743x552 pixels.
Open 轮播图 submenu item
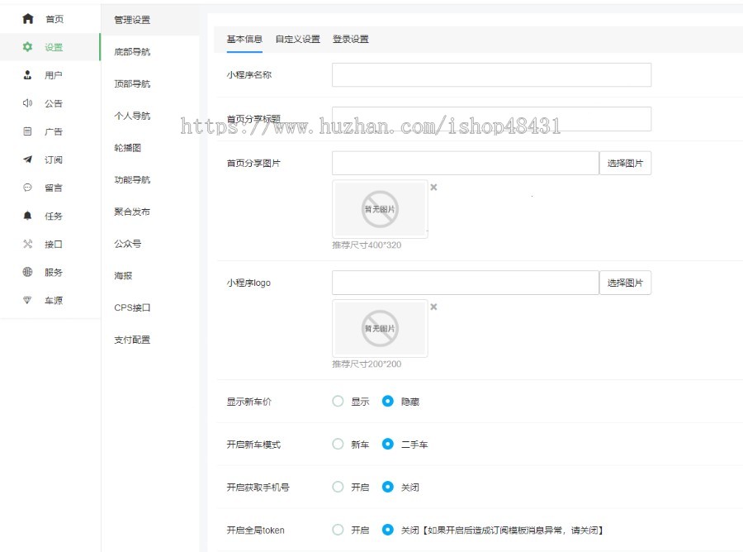click(127, 148)
